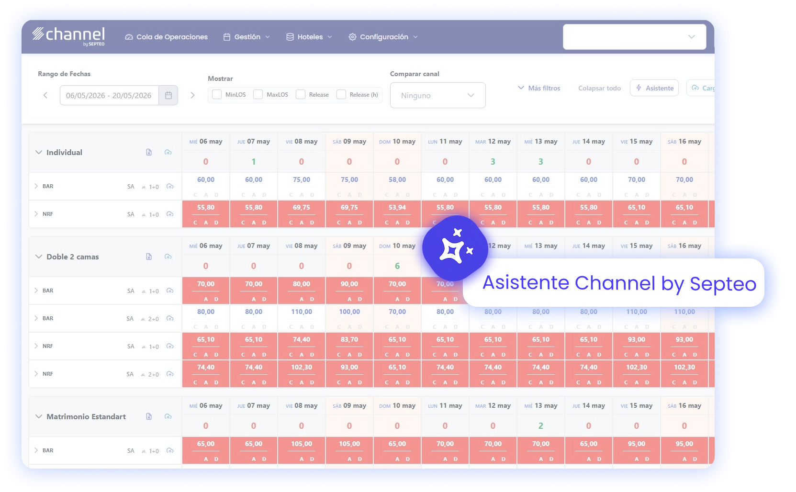This screenshot has height=492, width=796.
Task: Click the Doble 2 camas header cloud icon
Action: coord(168,257)
